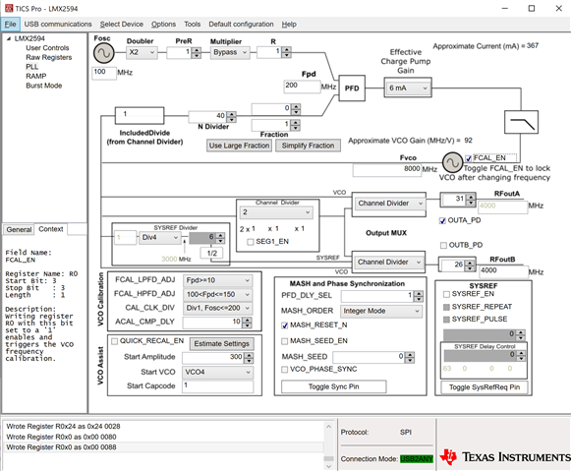Click the Simplify Fraction button

pos(308,146)
